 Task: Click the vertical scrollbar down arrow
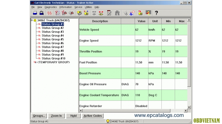189,107
